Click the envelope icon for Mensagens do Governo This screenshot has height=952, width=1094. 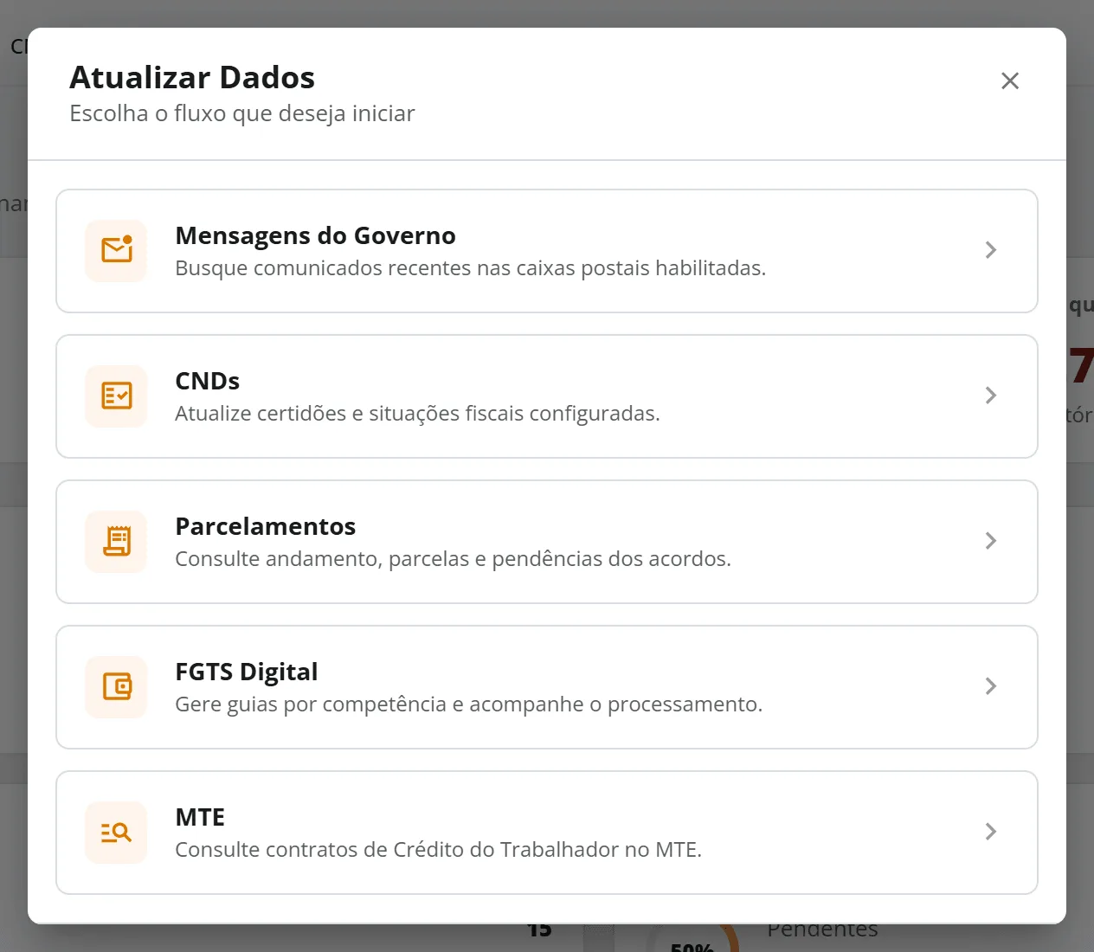point(117,250)
